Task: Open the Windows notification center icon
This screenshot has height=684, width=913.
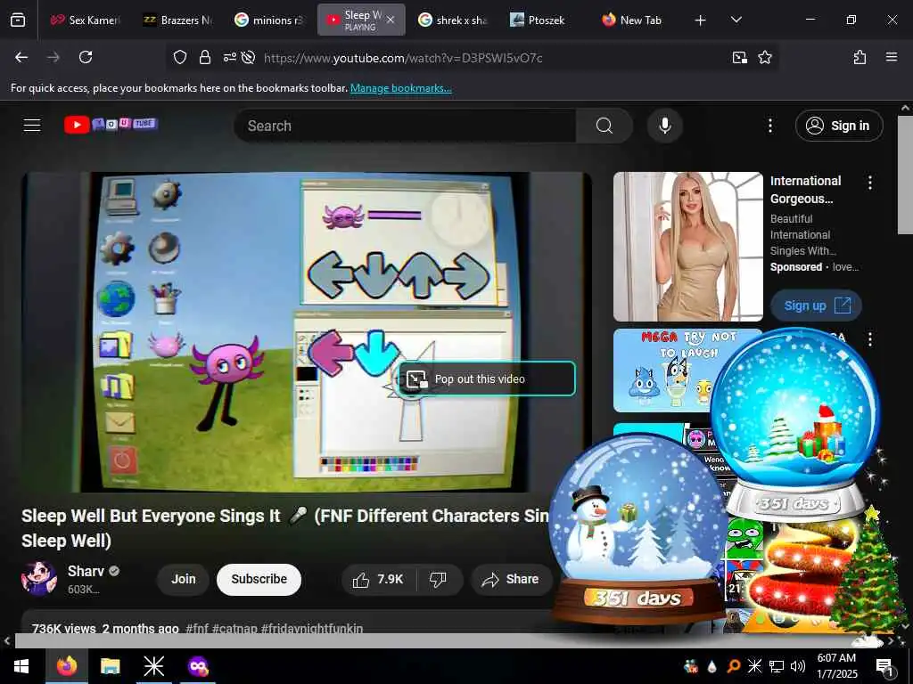Action: click(884, 666)
